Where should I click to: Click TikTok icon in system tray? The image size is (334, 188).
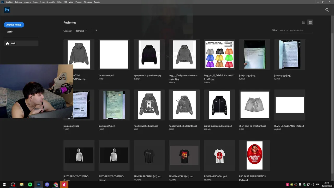point(288,185)
